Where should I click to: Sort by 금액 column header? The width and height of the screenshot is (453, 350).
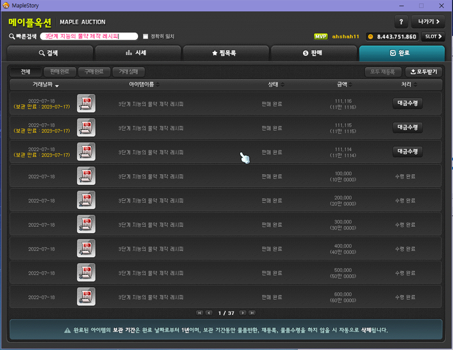click(x=345, y=85)
